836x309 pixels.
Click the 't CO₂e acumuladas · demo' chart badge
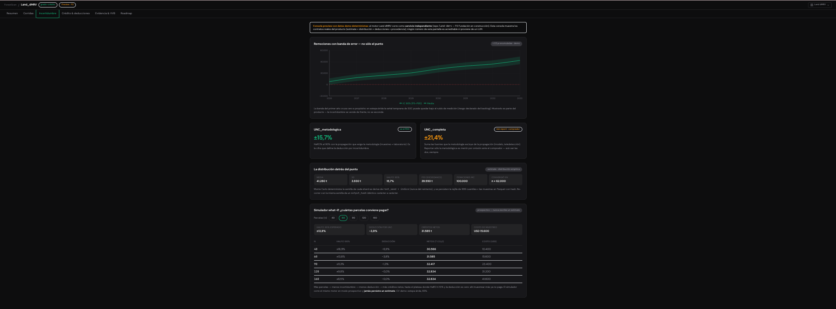506,44
